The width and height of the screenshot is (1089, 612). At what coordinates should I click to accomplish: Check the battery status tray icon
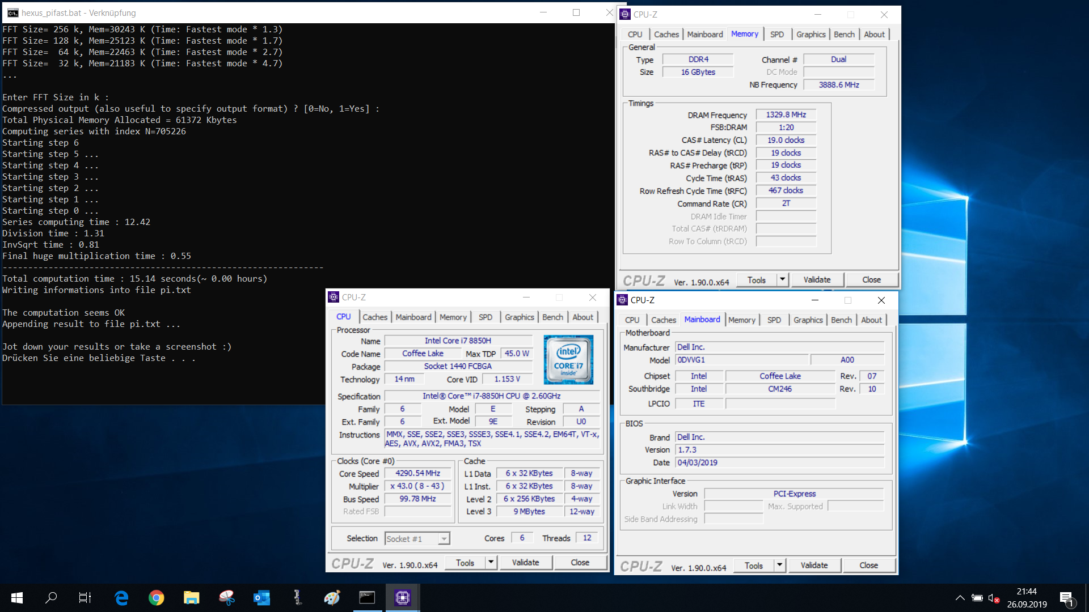click(977, 598)
